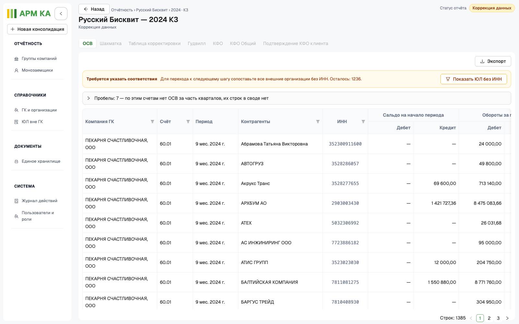Screen dimensions: 519x324
Task: Switch to the Шахматка tab
Action: tap(111, 43)
